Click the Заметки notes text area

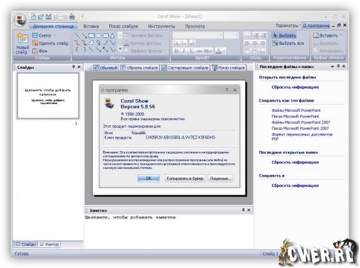(169, 231)
